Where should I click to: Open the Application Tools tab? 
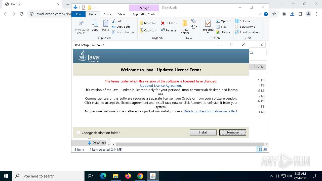(x=144, y=14)
